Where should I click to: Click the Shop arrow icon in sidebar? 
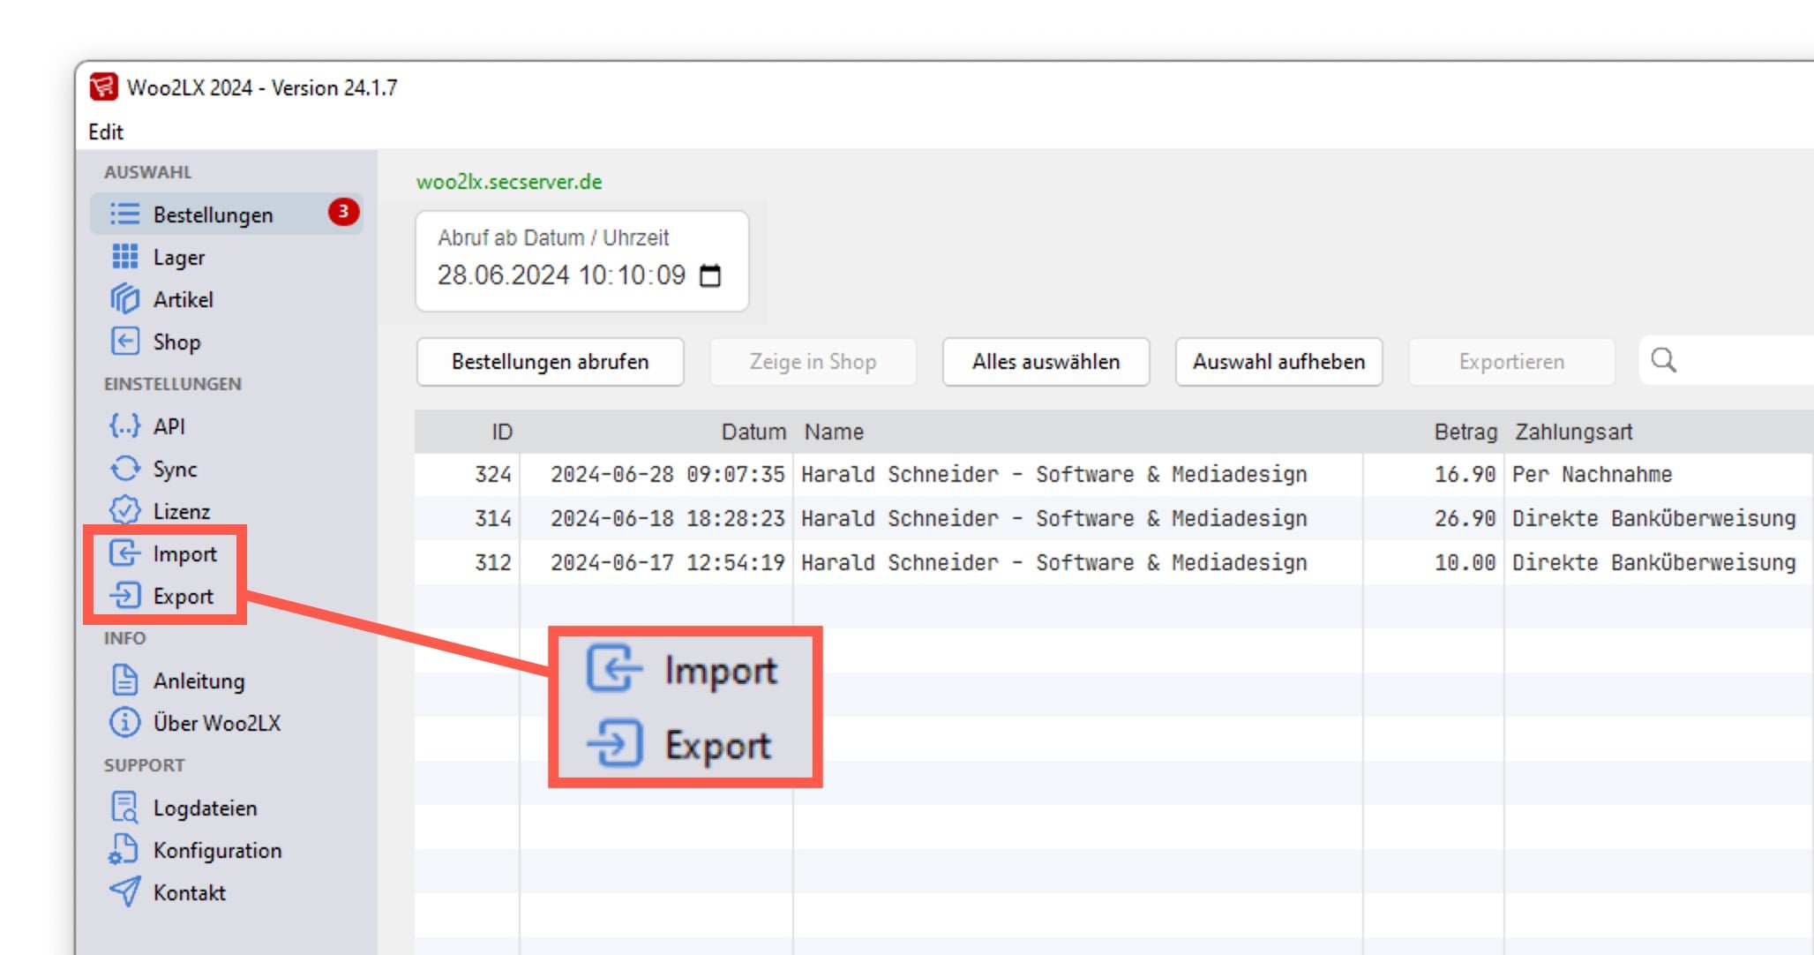click(x=124, y=342)
